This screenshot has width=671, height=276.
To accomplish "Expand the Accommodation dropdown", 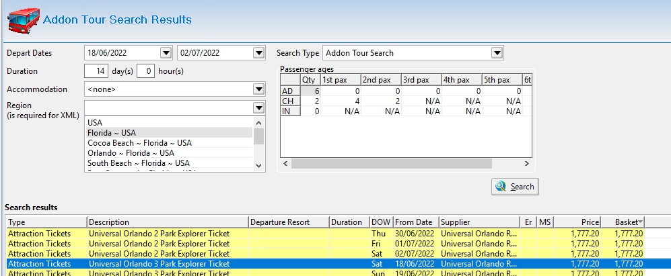I will click(258, 89).
